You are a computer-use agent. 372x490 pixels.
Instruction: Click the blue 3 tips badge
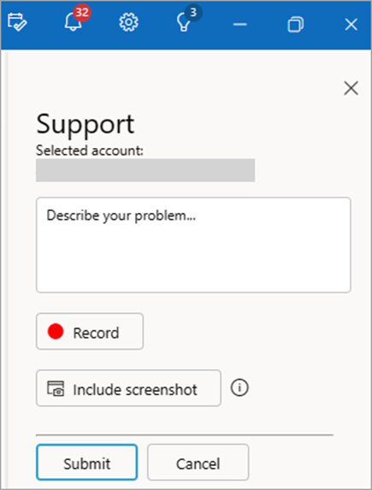193,13
